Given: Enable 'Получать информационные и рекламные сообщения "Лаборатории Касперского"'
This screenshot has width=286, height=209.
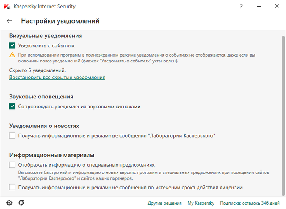Looking at the screenshot, I should click(x=12, y=135).
